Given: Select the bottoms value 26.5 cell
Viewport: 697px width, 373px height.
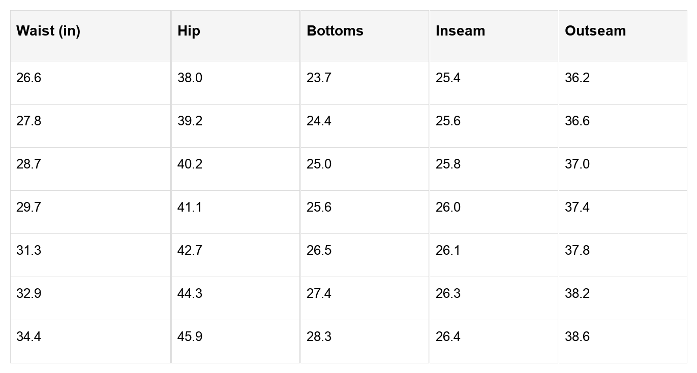Looking at the screenshot, I should [x=319, y=251].
